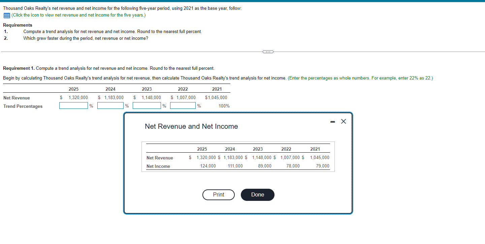Open net revenue and net income link
Screen dimensions: 485x244
point(78,15)
